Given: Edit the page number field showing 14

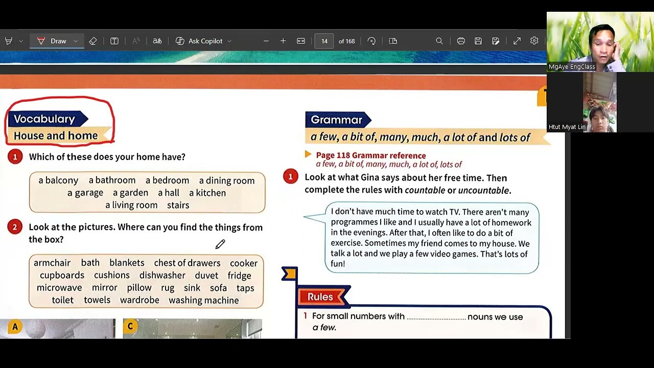Looking at the screenshot, I should point(324,41).
